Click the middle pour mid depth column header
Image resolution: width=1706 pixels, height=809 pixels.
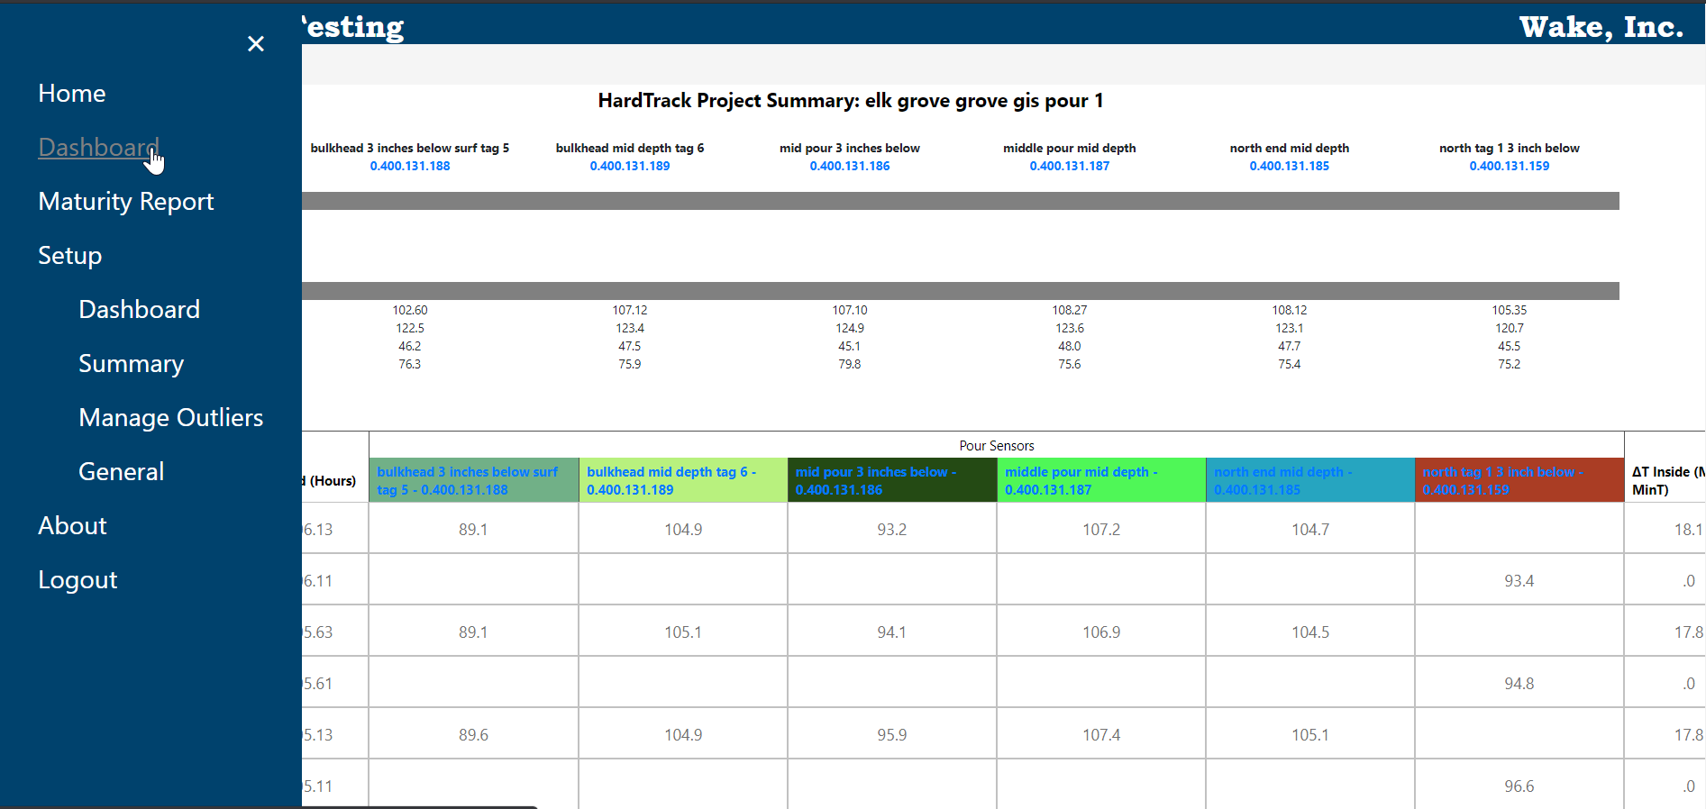coord(1101,480)
